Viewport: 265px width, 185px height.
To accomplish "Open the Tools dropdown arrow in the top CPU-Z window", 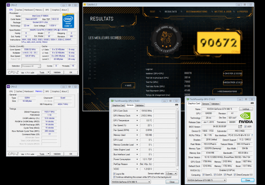I will (49, 72).
